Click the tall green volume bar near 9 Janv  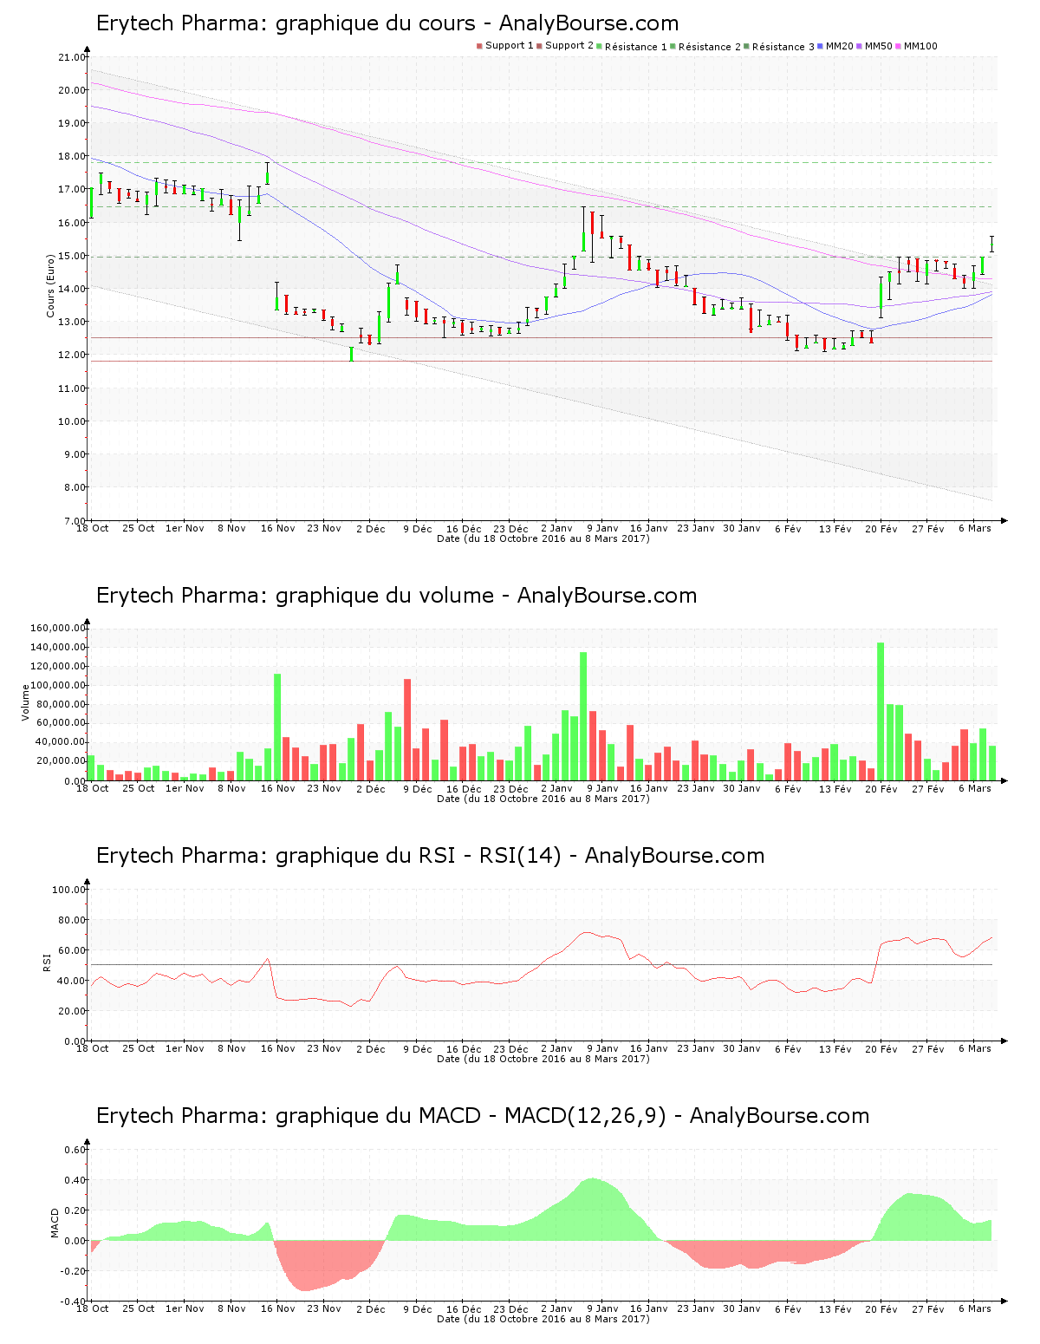tap(583, 716)
